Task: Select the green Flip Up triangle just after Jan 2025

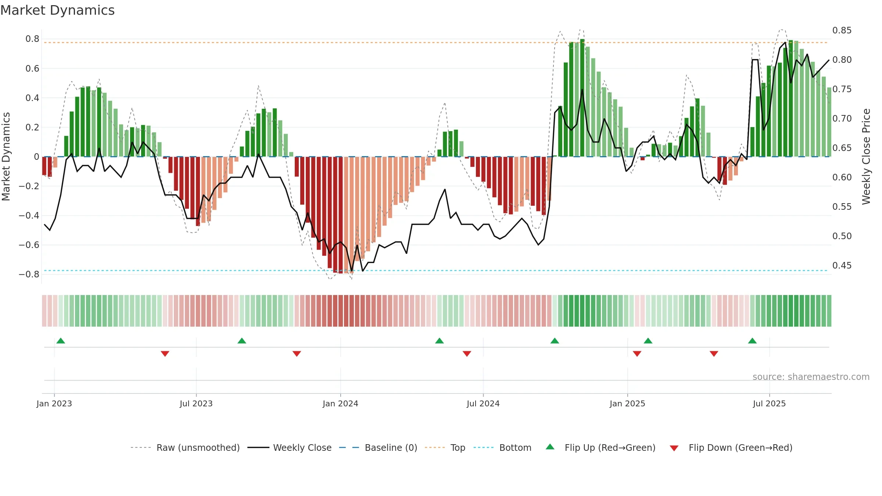Action: (x=648, y=341)
